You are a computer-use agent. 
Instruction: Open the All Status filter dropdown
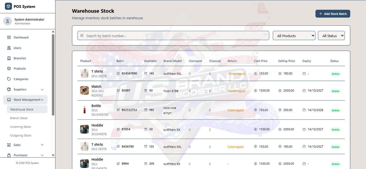(331, 36)
